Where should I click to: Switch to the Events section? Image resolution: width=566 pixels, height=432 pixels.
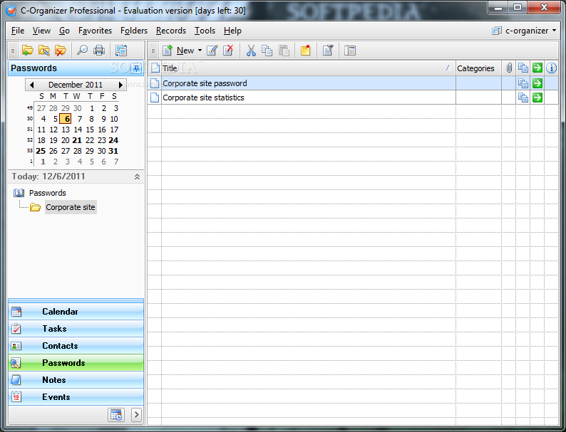[x=76, y=396]
